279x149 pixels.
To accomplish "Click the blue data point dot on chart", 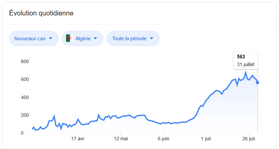I will (257, 83).
